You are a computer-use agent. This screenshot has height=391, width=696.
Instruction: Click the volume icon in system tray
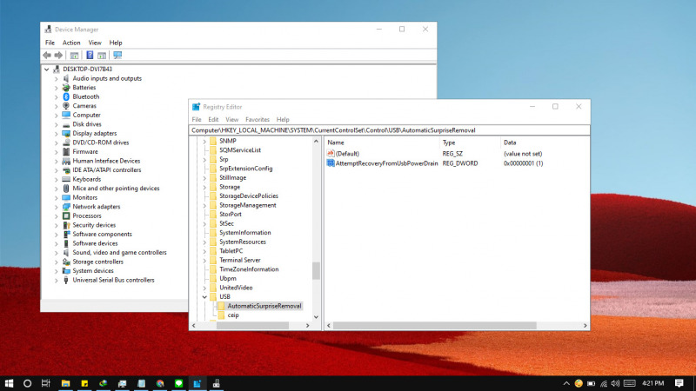pyautogui.click(x=615, y=383)
